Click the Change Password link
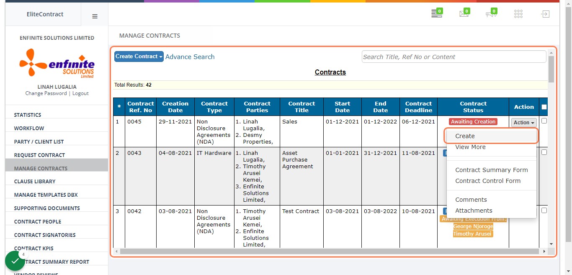 click(46, 93)
